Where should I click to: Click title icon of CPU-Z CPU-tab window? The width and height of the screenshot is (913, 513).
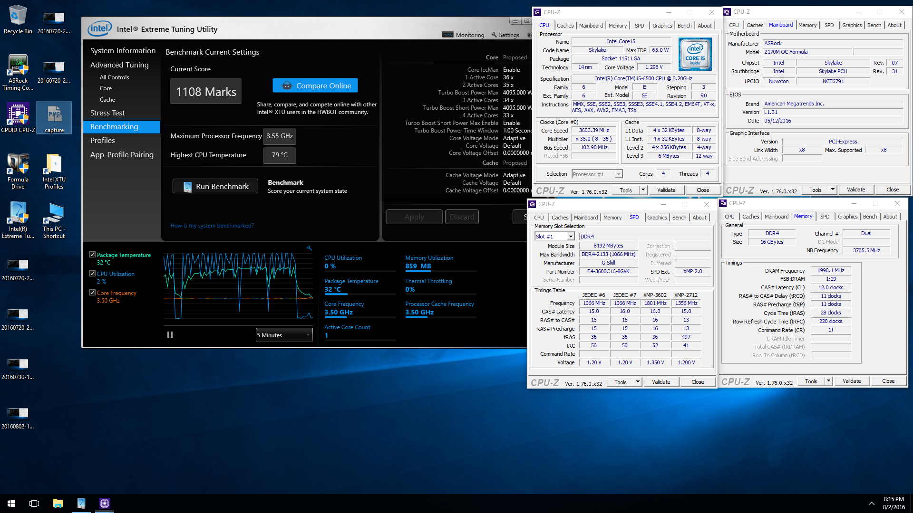537,12
